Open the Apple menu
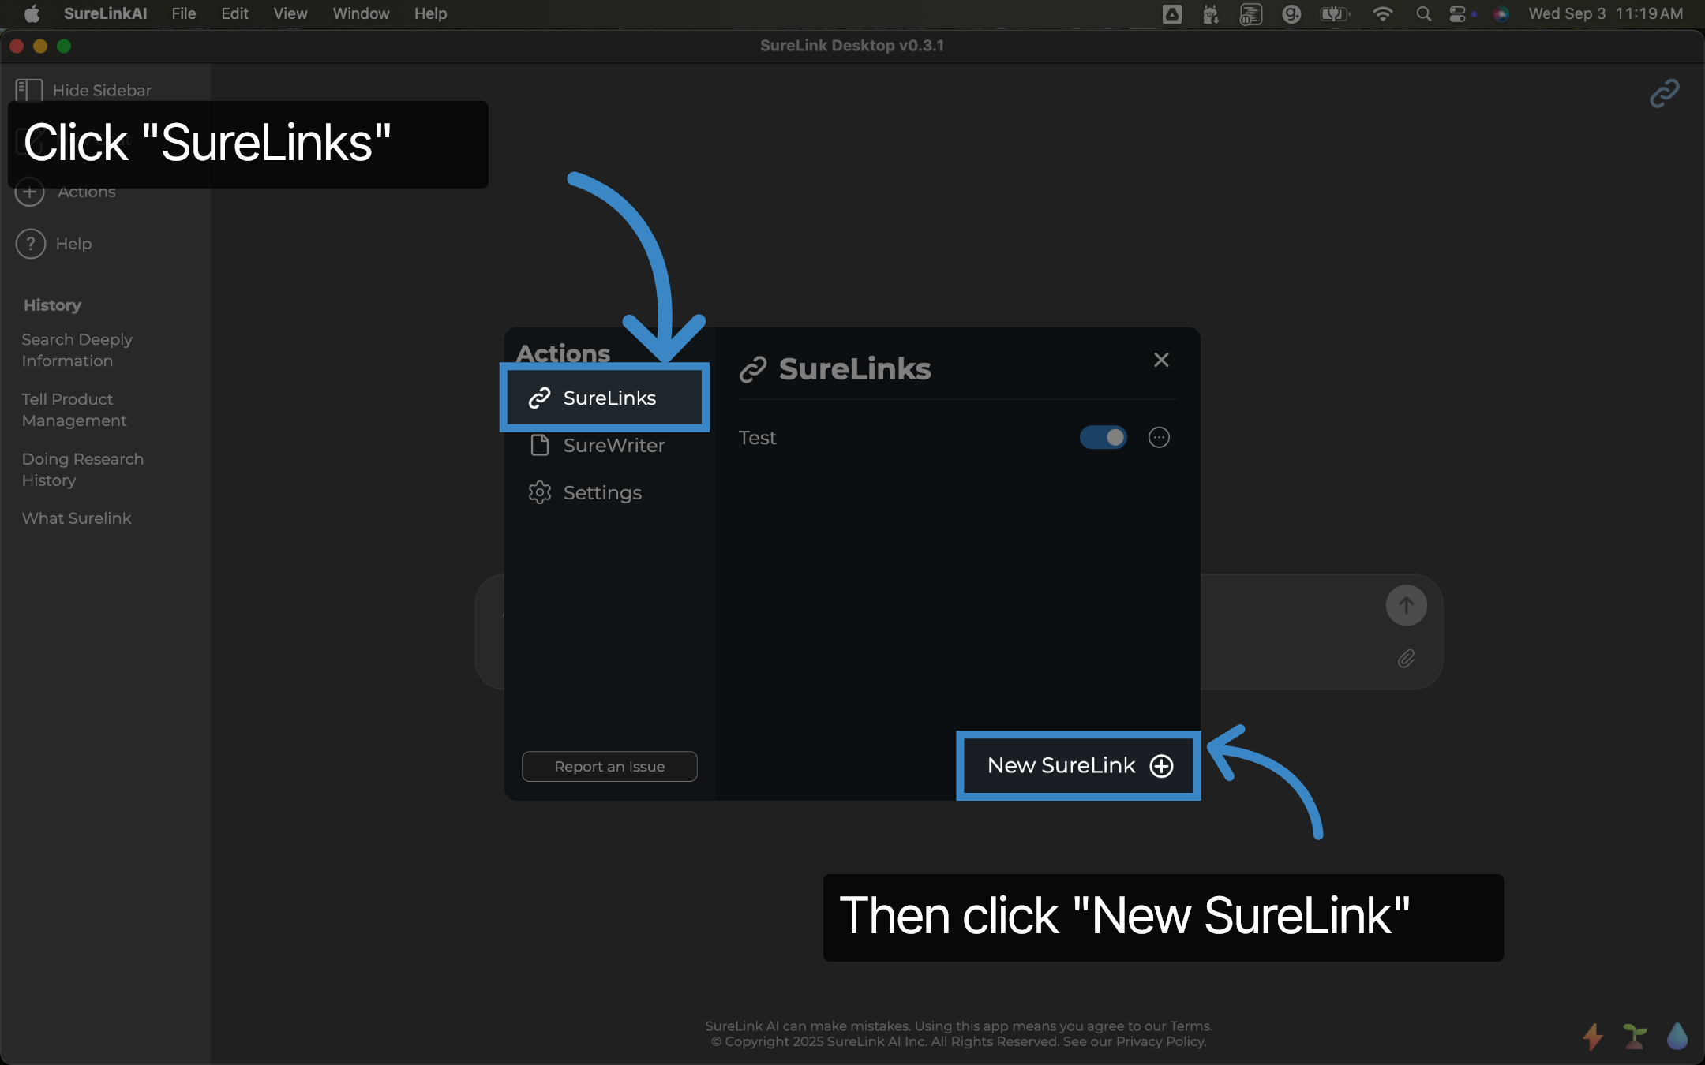The width and height of the screenshot is (1705, 1065). coord(32,13)
